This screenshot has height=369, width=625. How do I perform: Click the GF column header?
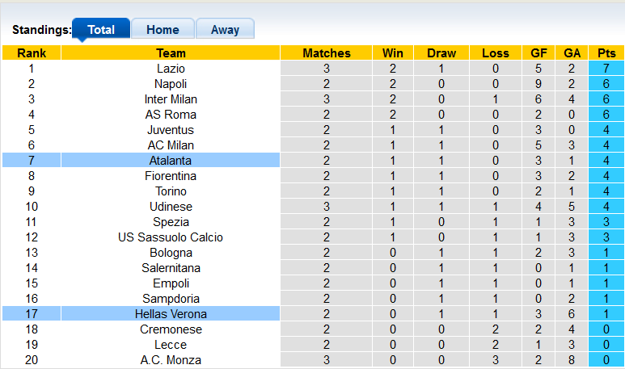[538, 53]
